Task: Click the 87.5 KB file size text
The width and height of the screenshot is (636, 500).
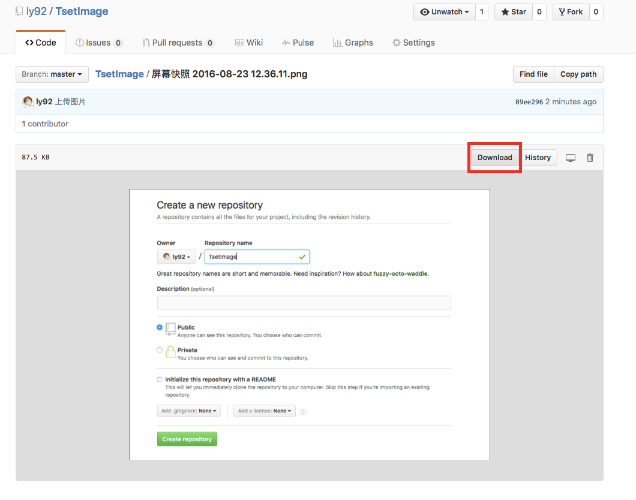Action: tap(35, 157)
